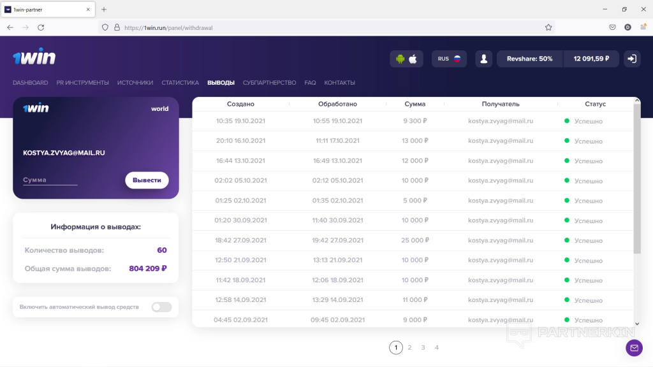
Task: Click created date 04:45 02.09.2021
Action: pos(240,320)
